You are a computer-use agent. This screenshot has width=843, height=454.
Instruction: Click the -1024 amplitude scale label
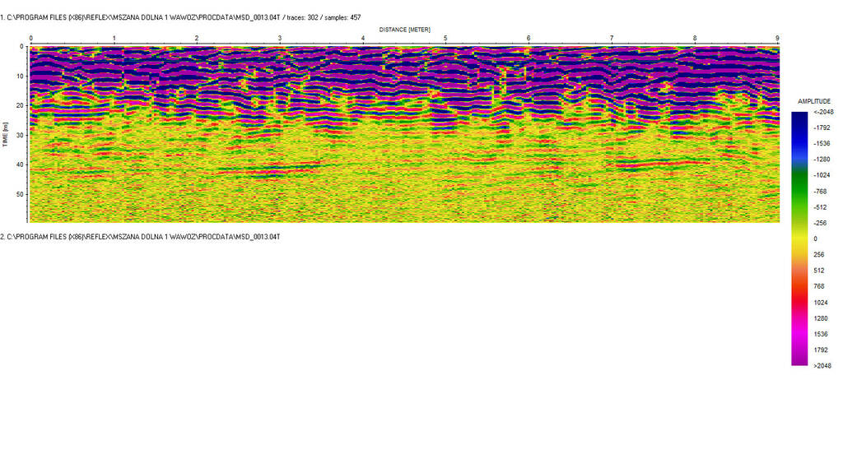823,175
